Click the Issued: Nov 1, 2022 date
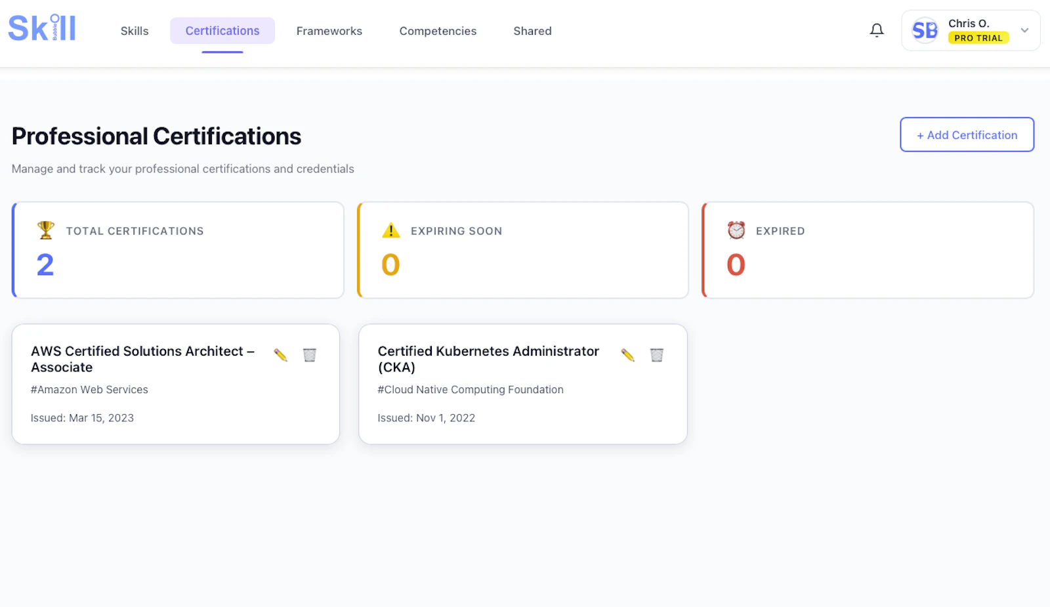This screenshot has height=607, width=1050. point(426,418)
